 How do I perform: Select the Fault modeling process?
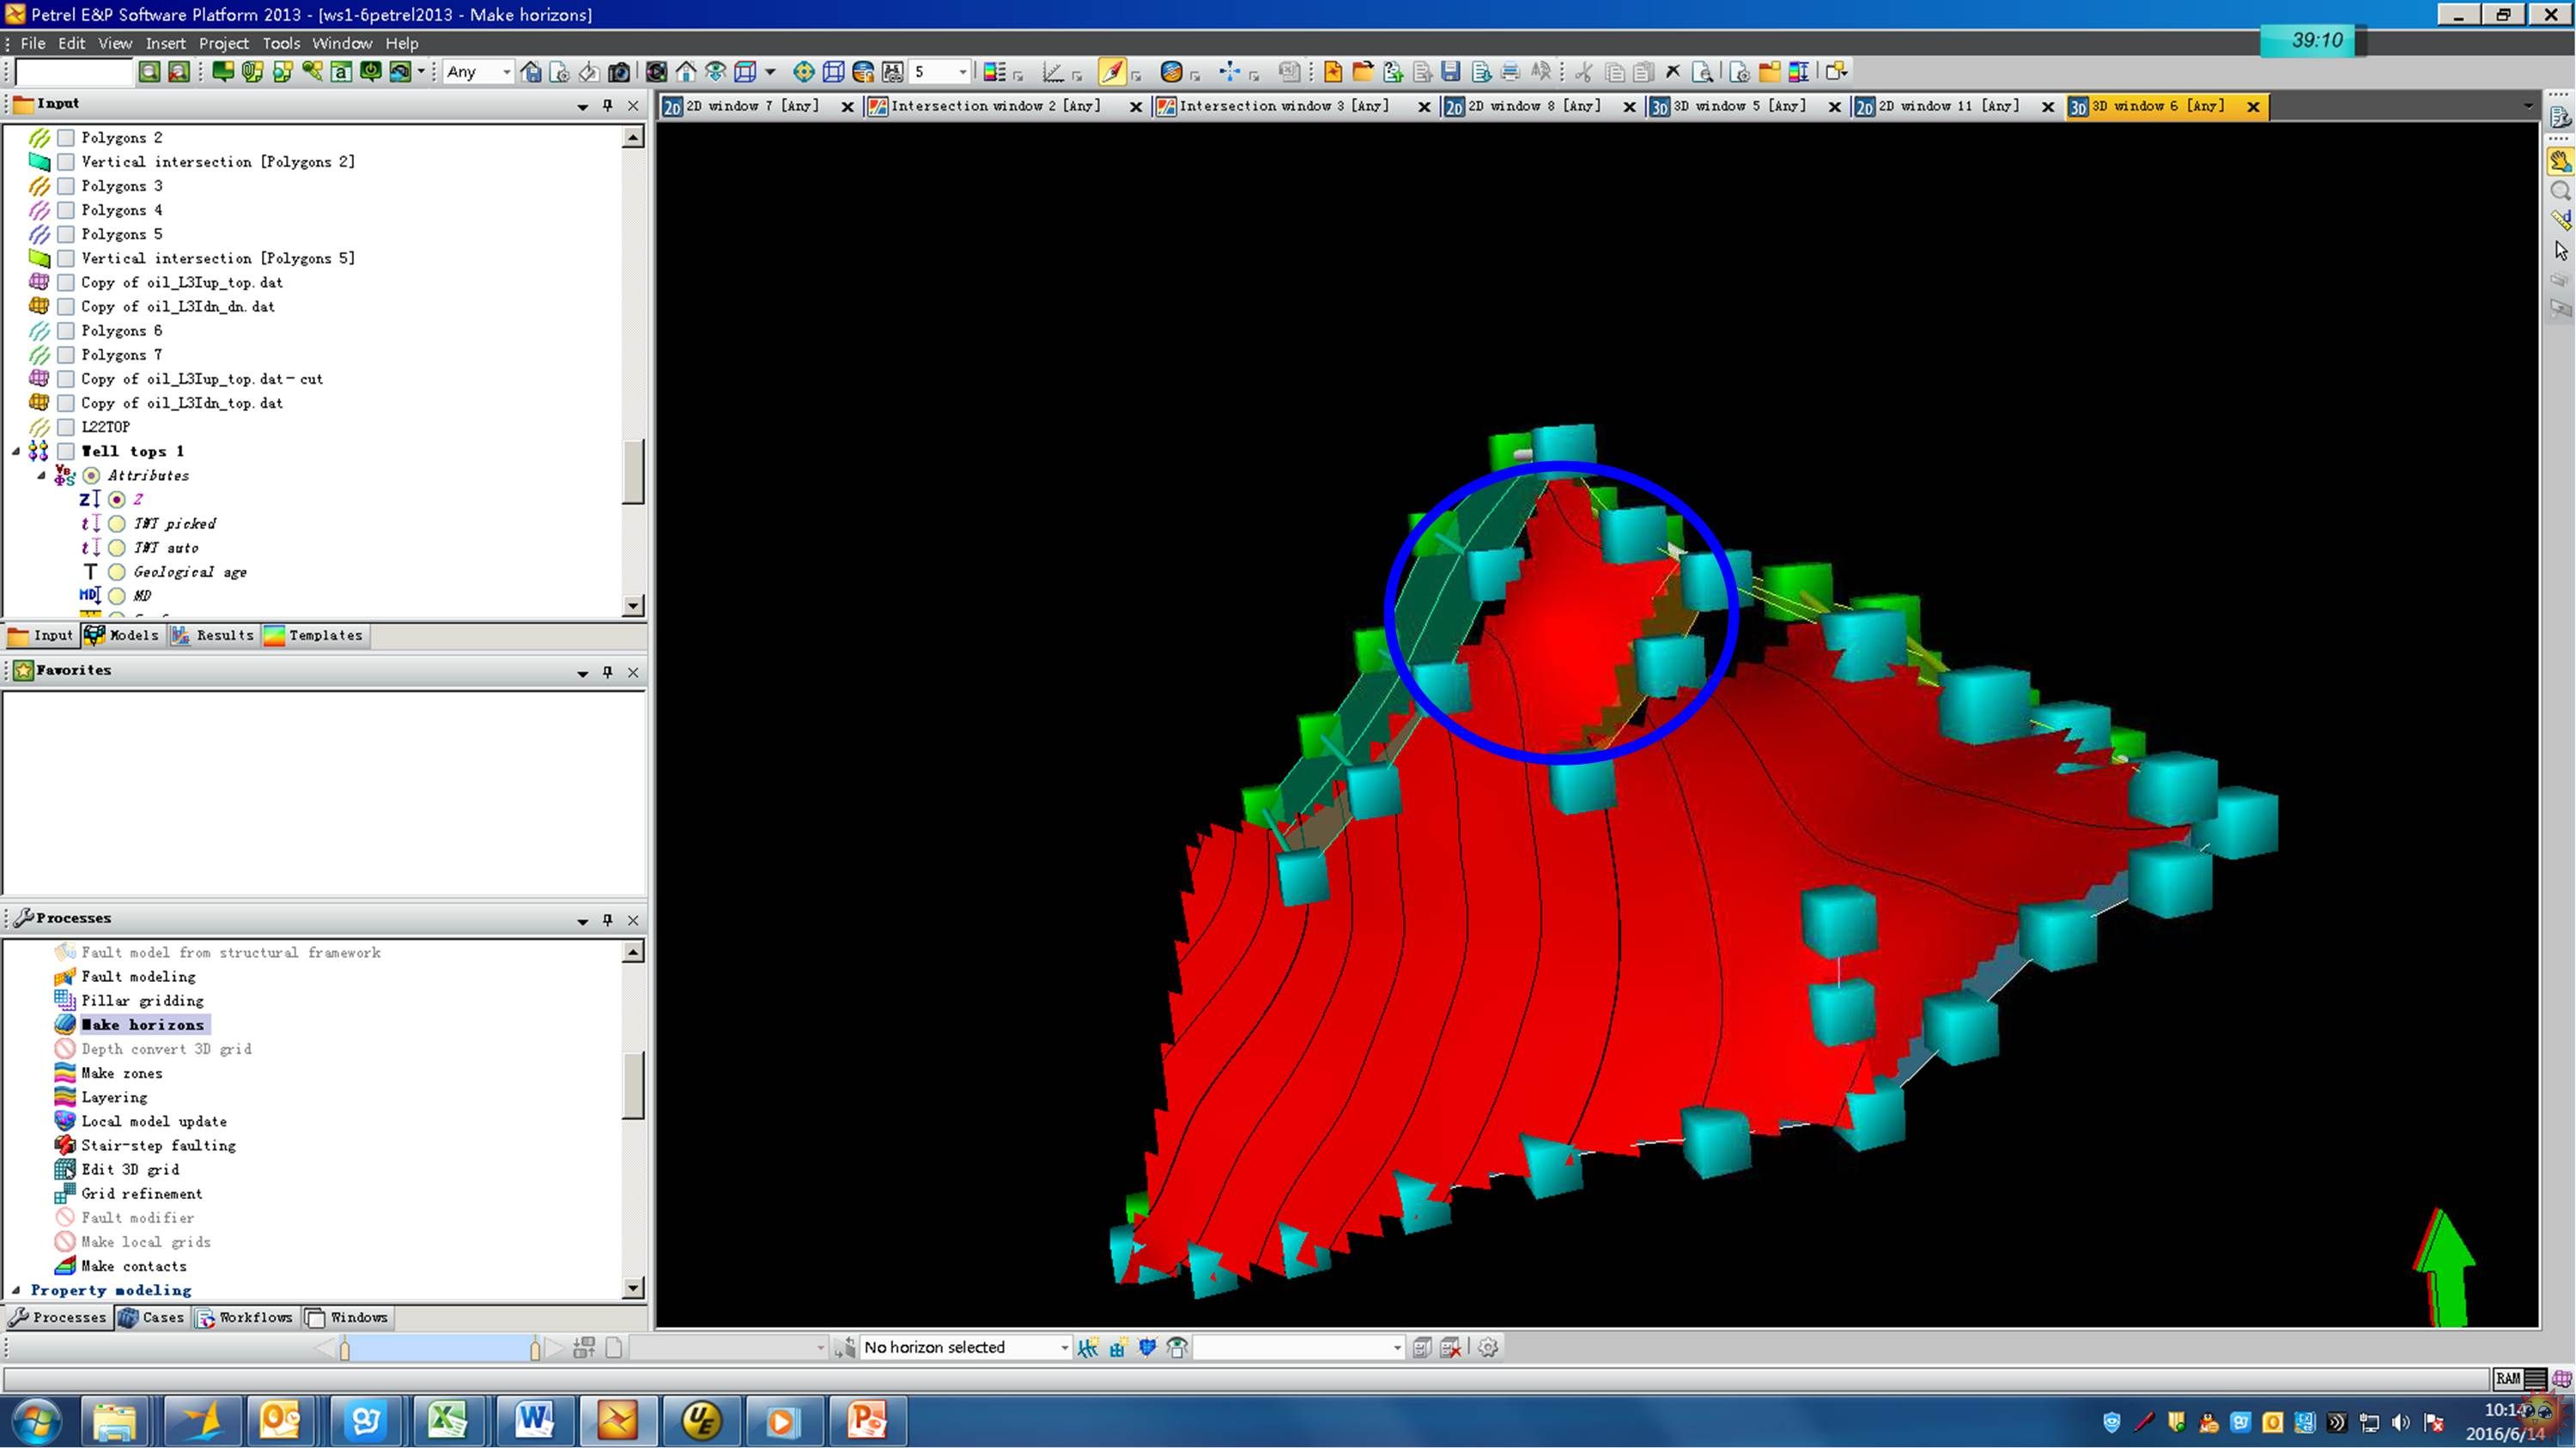coord(138,976)
